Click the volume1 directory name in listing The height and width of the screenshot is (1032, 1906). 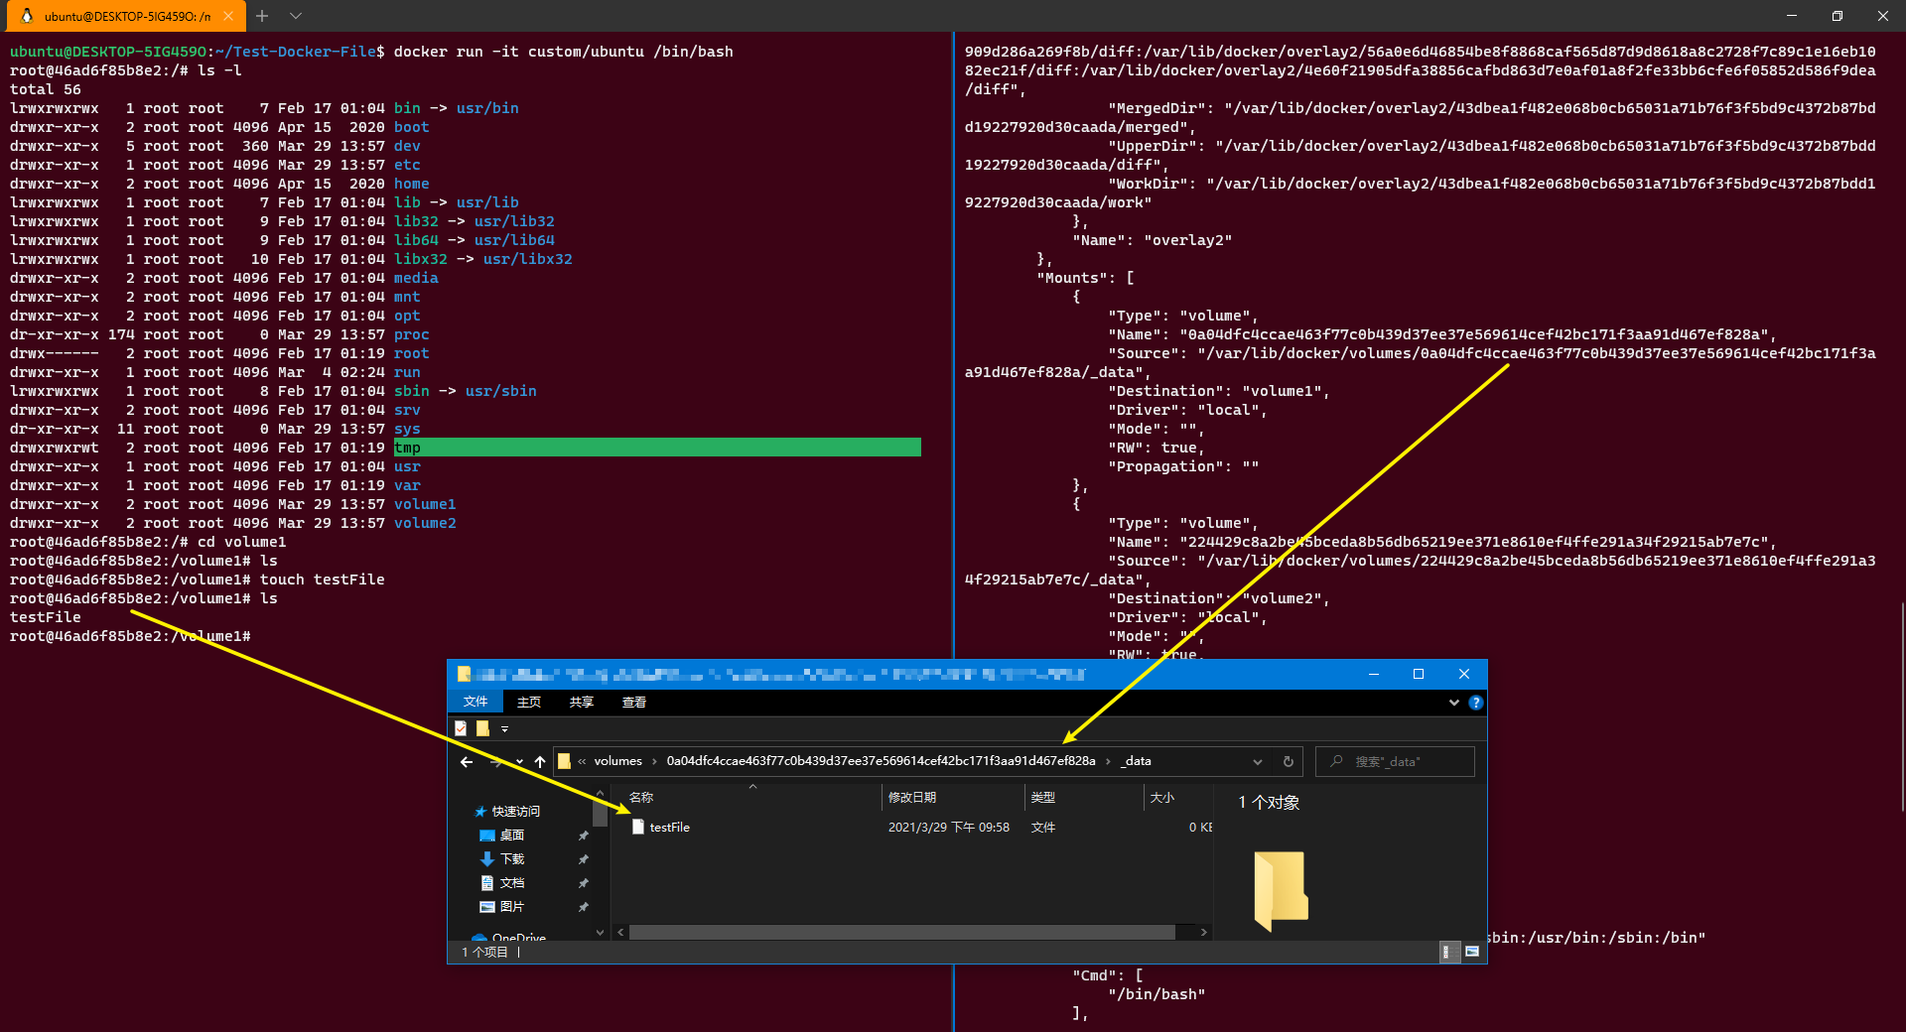point(425,504)
